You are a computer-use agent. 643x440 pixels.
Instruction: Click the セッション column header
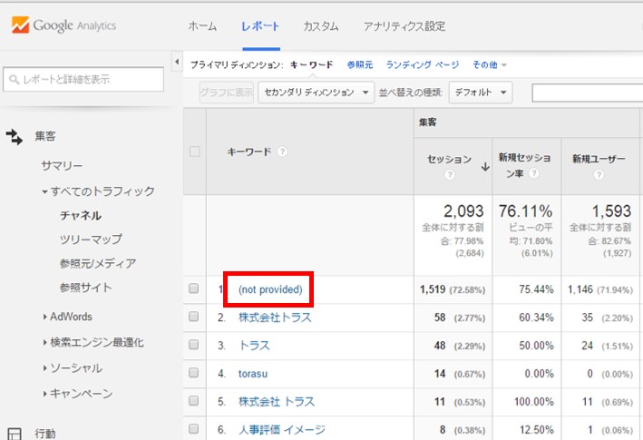tap(450, 160)
